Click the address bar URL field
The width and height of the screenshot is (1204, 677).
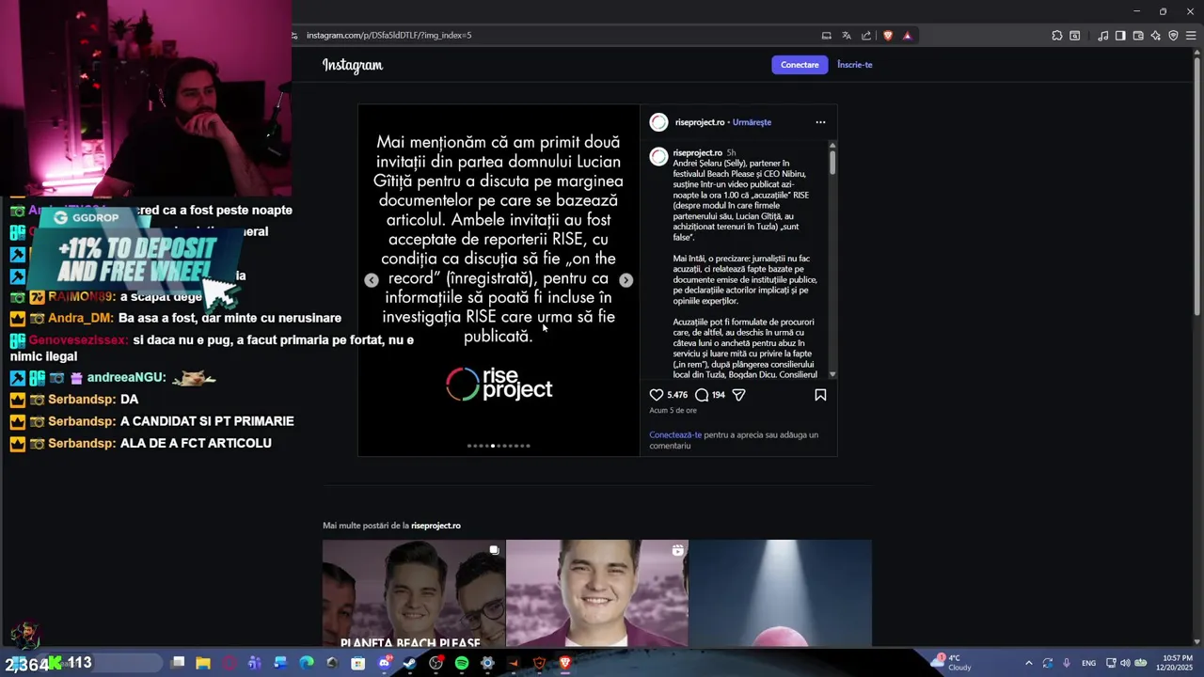point(555,36)
